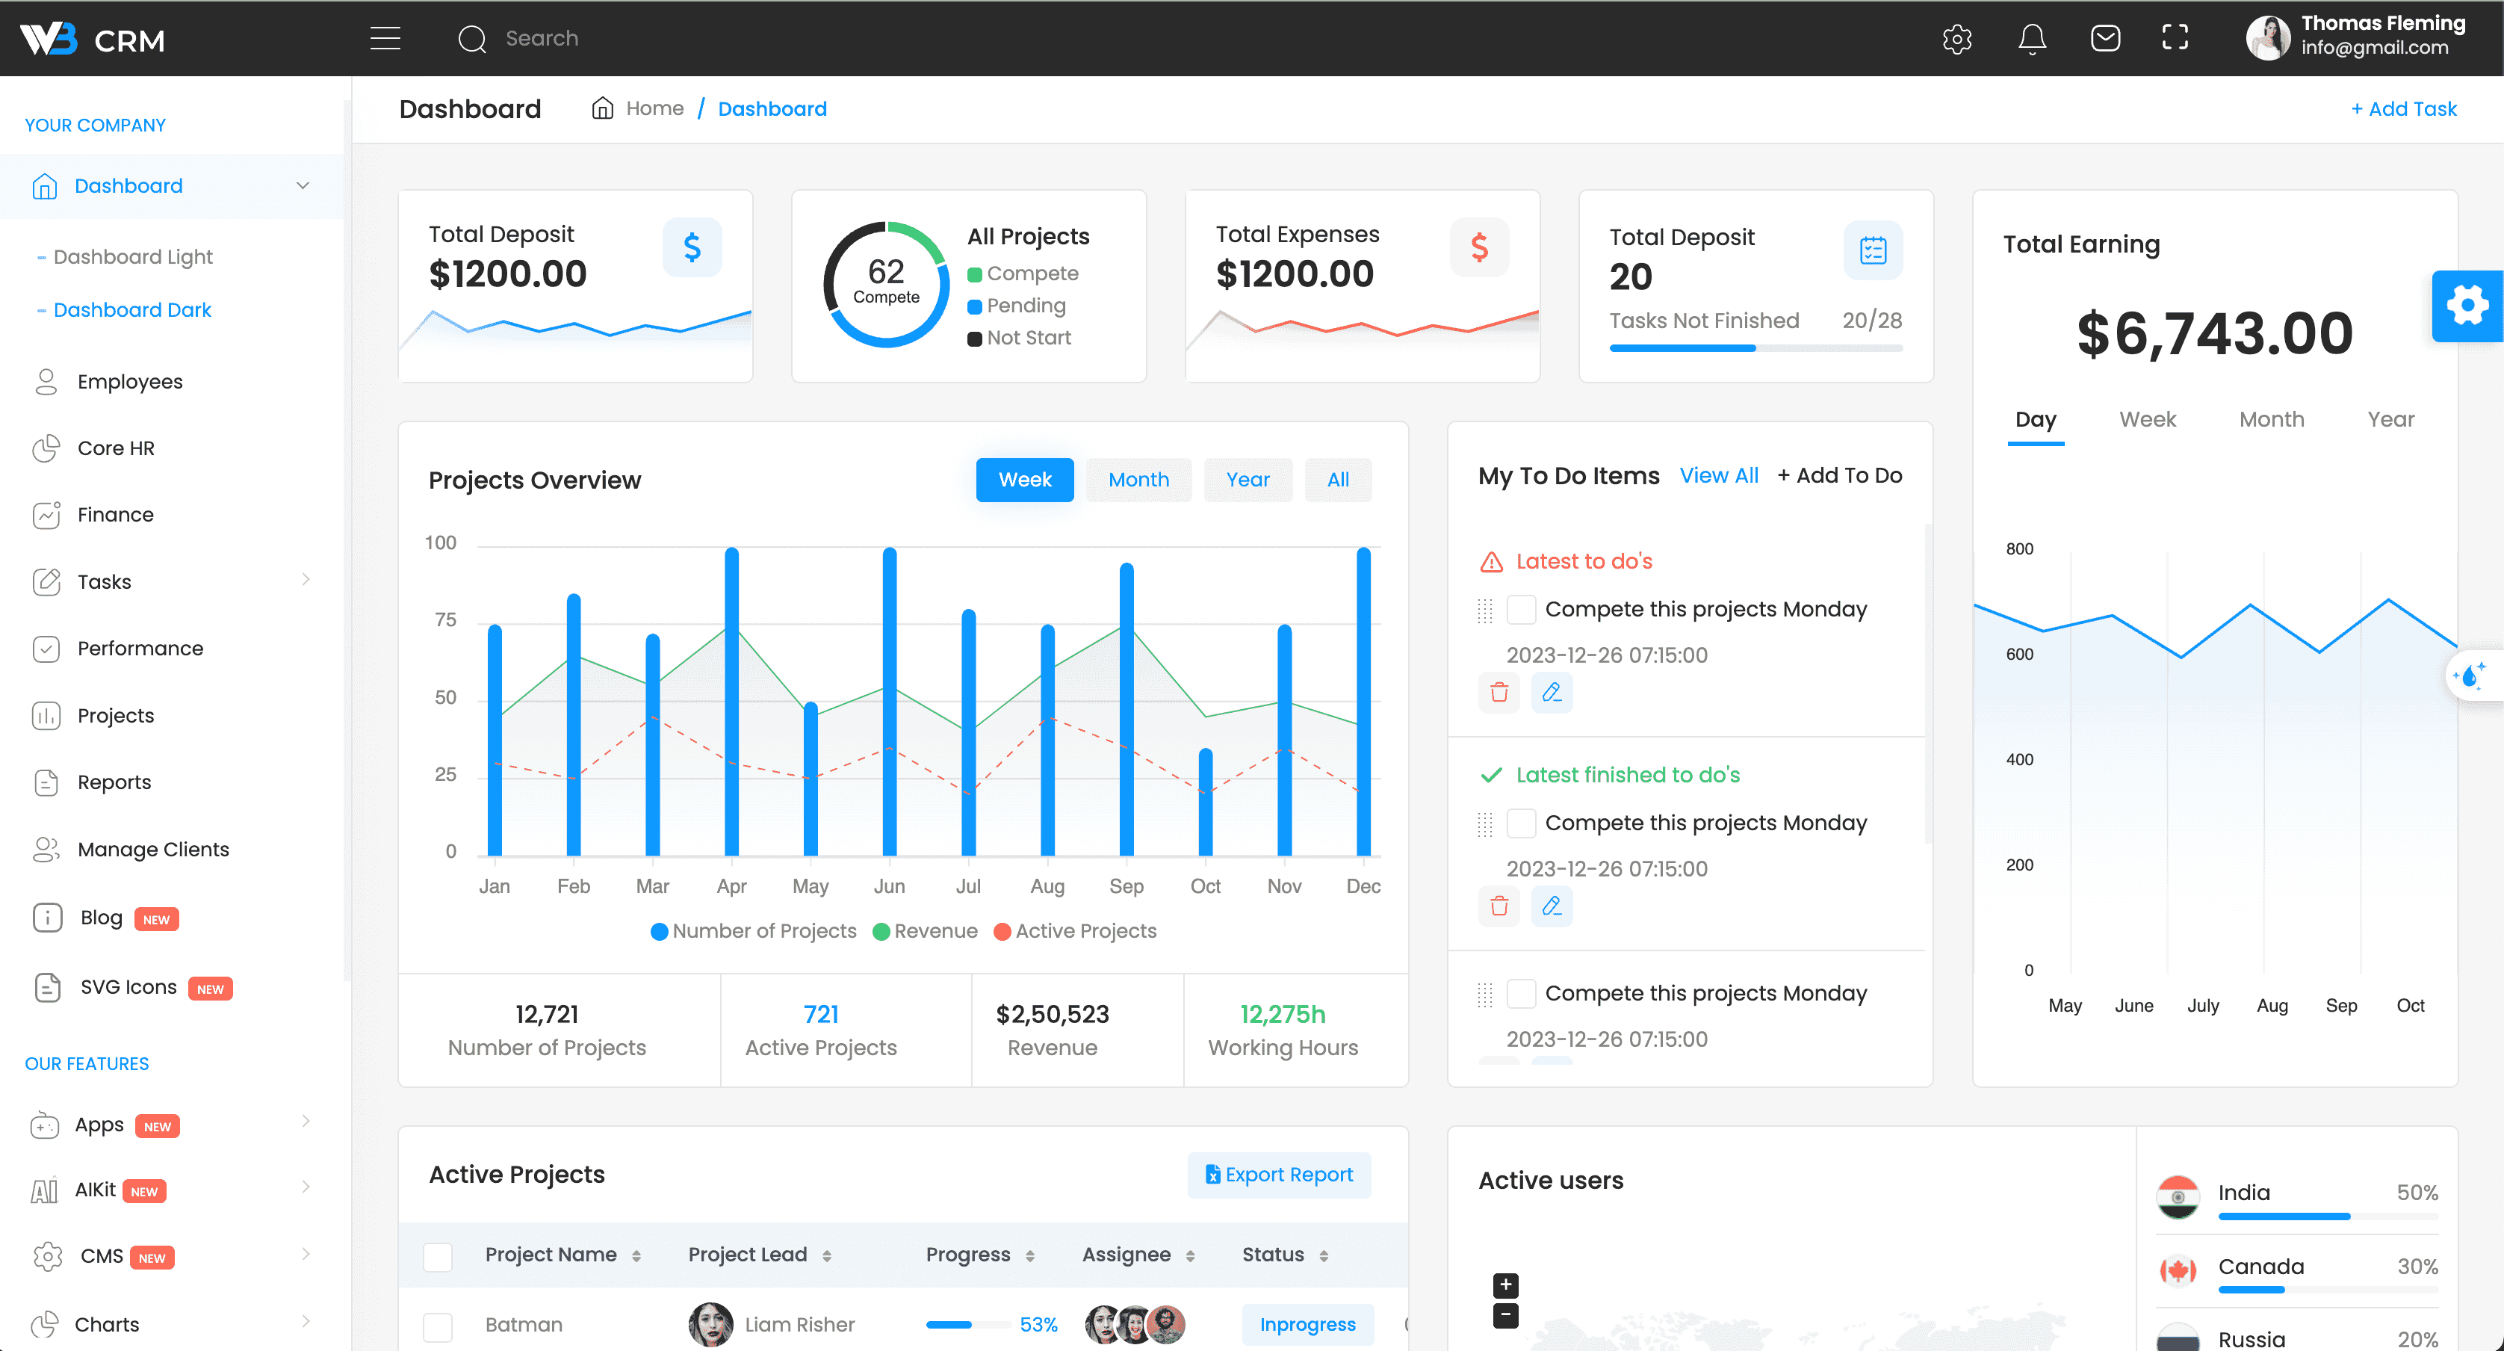Open Projects in sidebar
This screenshot has height=1351, width=2504.
115,716
